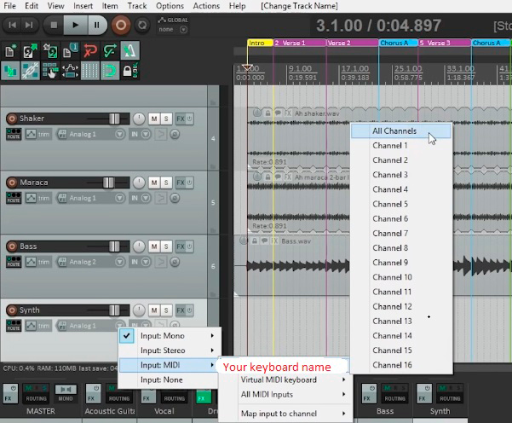Go to the start of the project
Screen dimensions: 512x423
tap(13, 26)
